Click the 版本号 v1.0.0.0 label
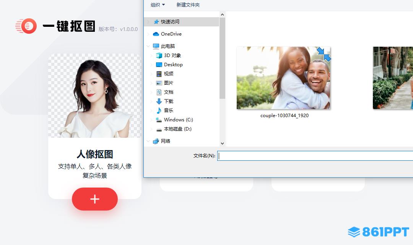413x245 pixels. (118, 29)
